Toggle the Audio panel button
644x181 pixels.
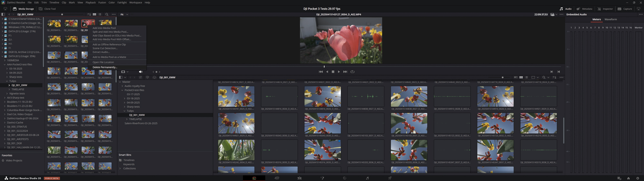coord(565,9)
